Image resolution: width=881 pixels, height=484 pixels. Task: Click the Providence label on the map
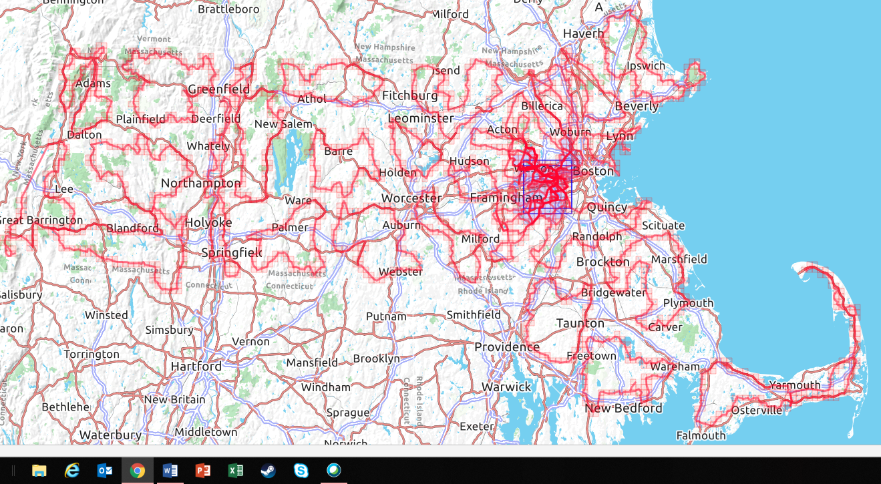(507, 346)
